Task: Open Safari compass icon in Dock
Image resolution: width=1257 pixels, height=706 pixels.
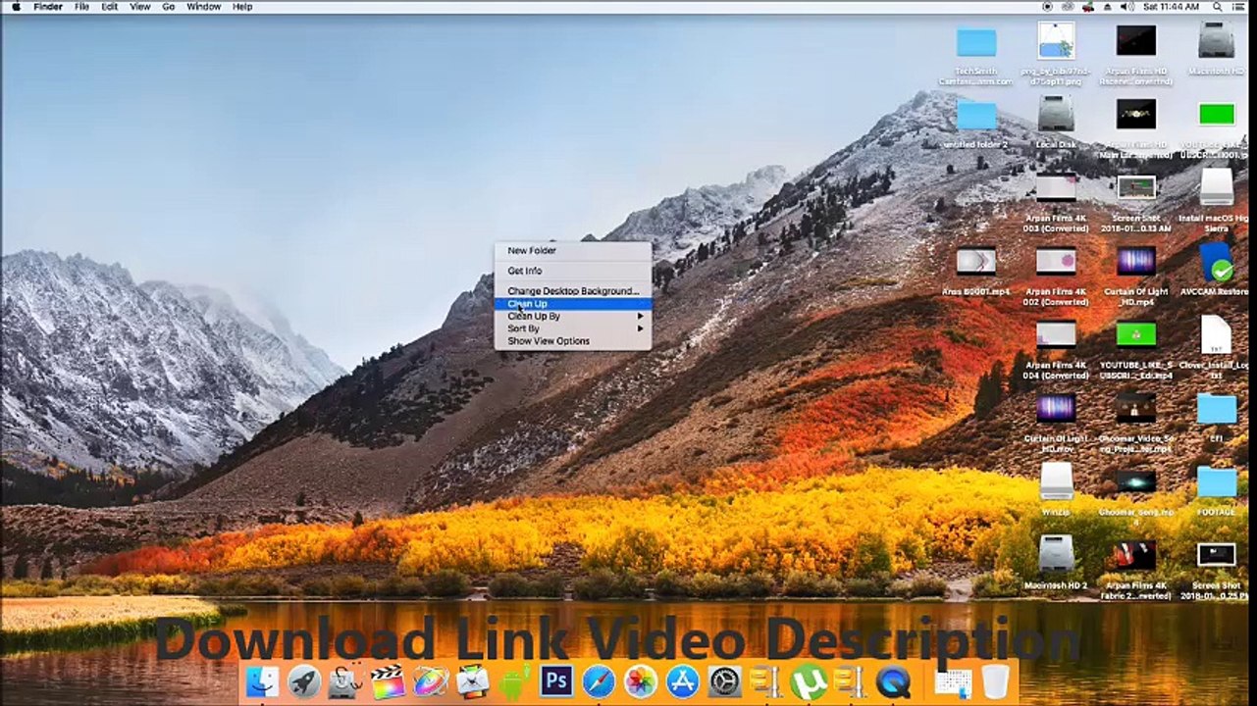Action: [599, 681]
